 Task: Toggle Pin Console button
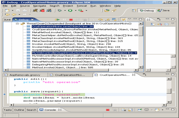tap(140, 110)
